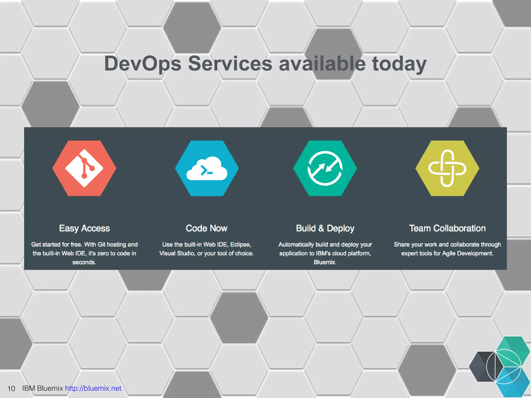Click the 'IBM Bluemix' footer label
This screenshot has width=531, height=398.
pos(43,388)
